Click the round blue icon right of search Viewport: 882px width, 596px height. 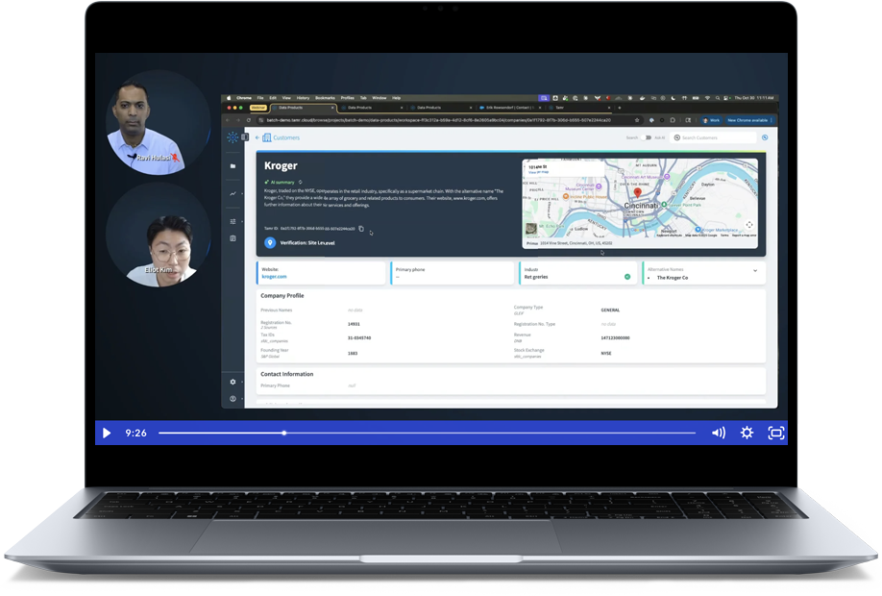765,137
